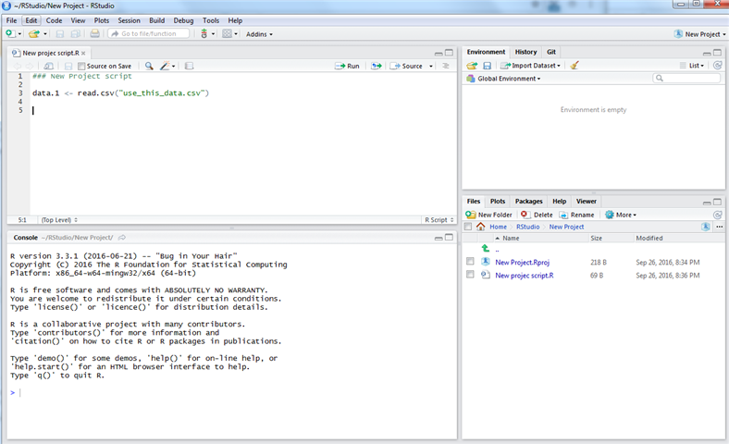The width and height of the screenshot is (729, 444).
Task: Click the Print icon in main toolbar
Action: point(95,33)
